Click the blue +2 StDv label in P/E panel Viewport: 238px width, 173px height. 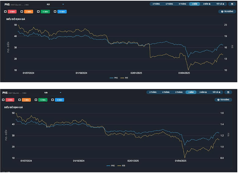pos(62,12)
